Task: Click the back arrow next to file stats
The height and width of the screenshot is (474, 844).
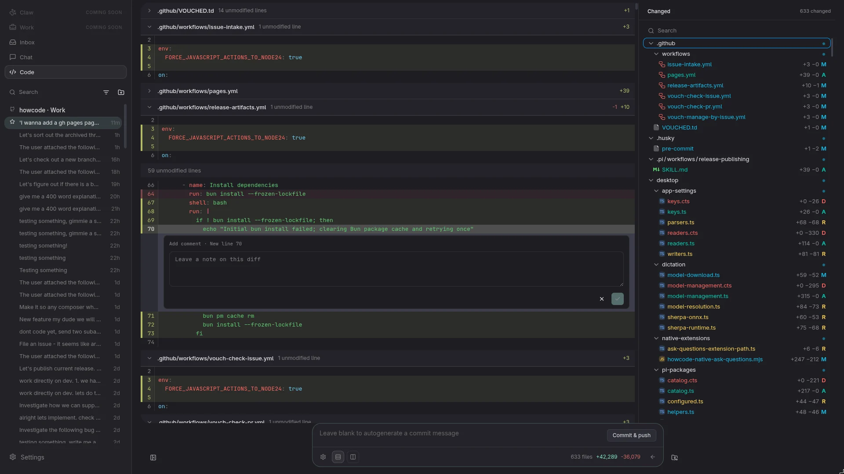Action: pos(653,457)
